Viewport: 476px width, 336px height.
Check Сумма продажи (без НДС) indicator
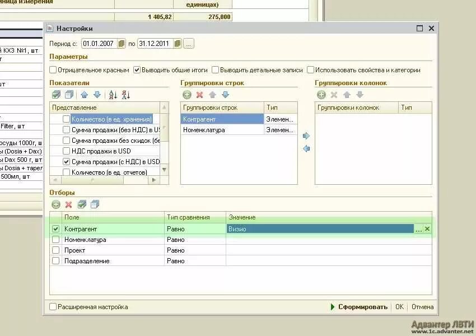coord(66,129)
